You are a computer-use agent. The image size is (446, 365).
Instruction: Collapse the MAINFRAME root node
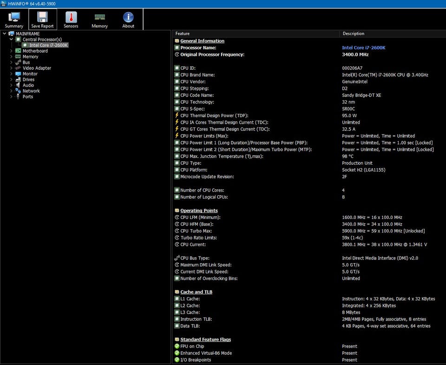(5, 34)
